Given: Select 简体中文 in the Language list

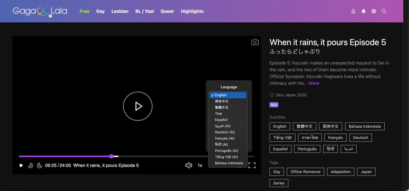Looking at the screenshot, I should click(x=222, y=101).
